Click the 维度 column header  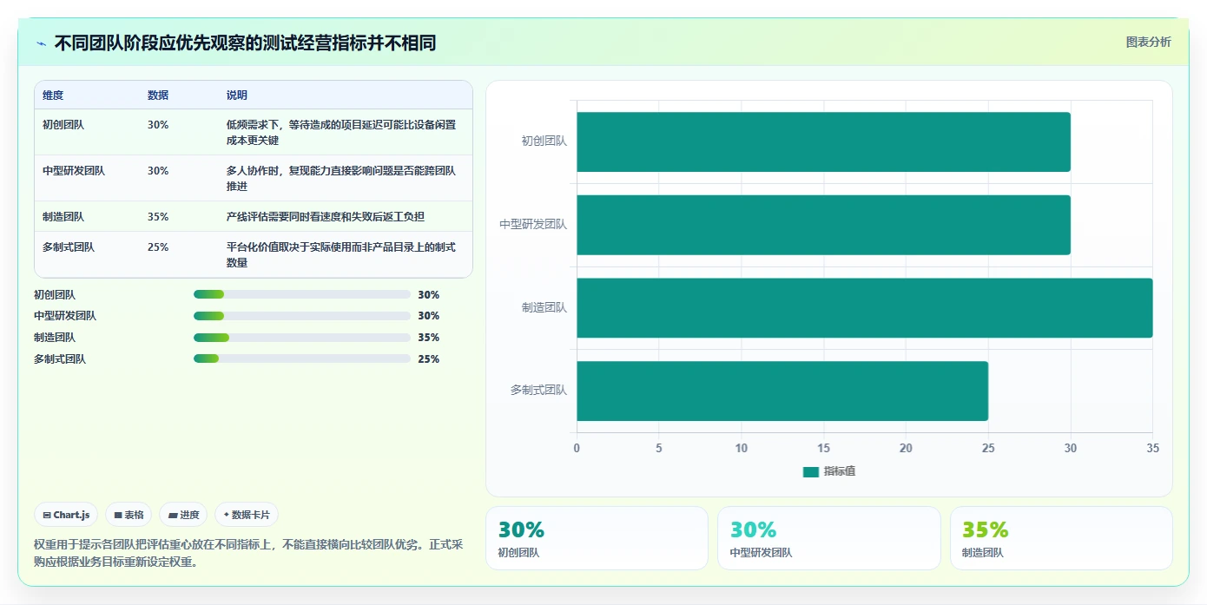53,95
